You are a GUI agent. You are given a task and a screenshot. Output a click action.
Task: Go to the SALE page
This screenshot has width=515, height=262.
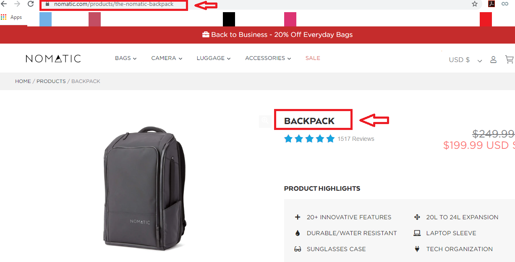pos(313,58)
